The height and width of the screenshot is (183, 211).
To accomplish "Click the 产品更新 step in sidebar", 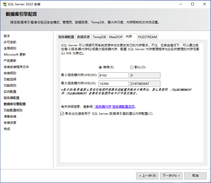I will 10,61.
